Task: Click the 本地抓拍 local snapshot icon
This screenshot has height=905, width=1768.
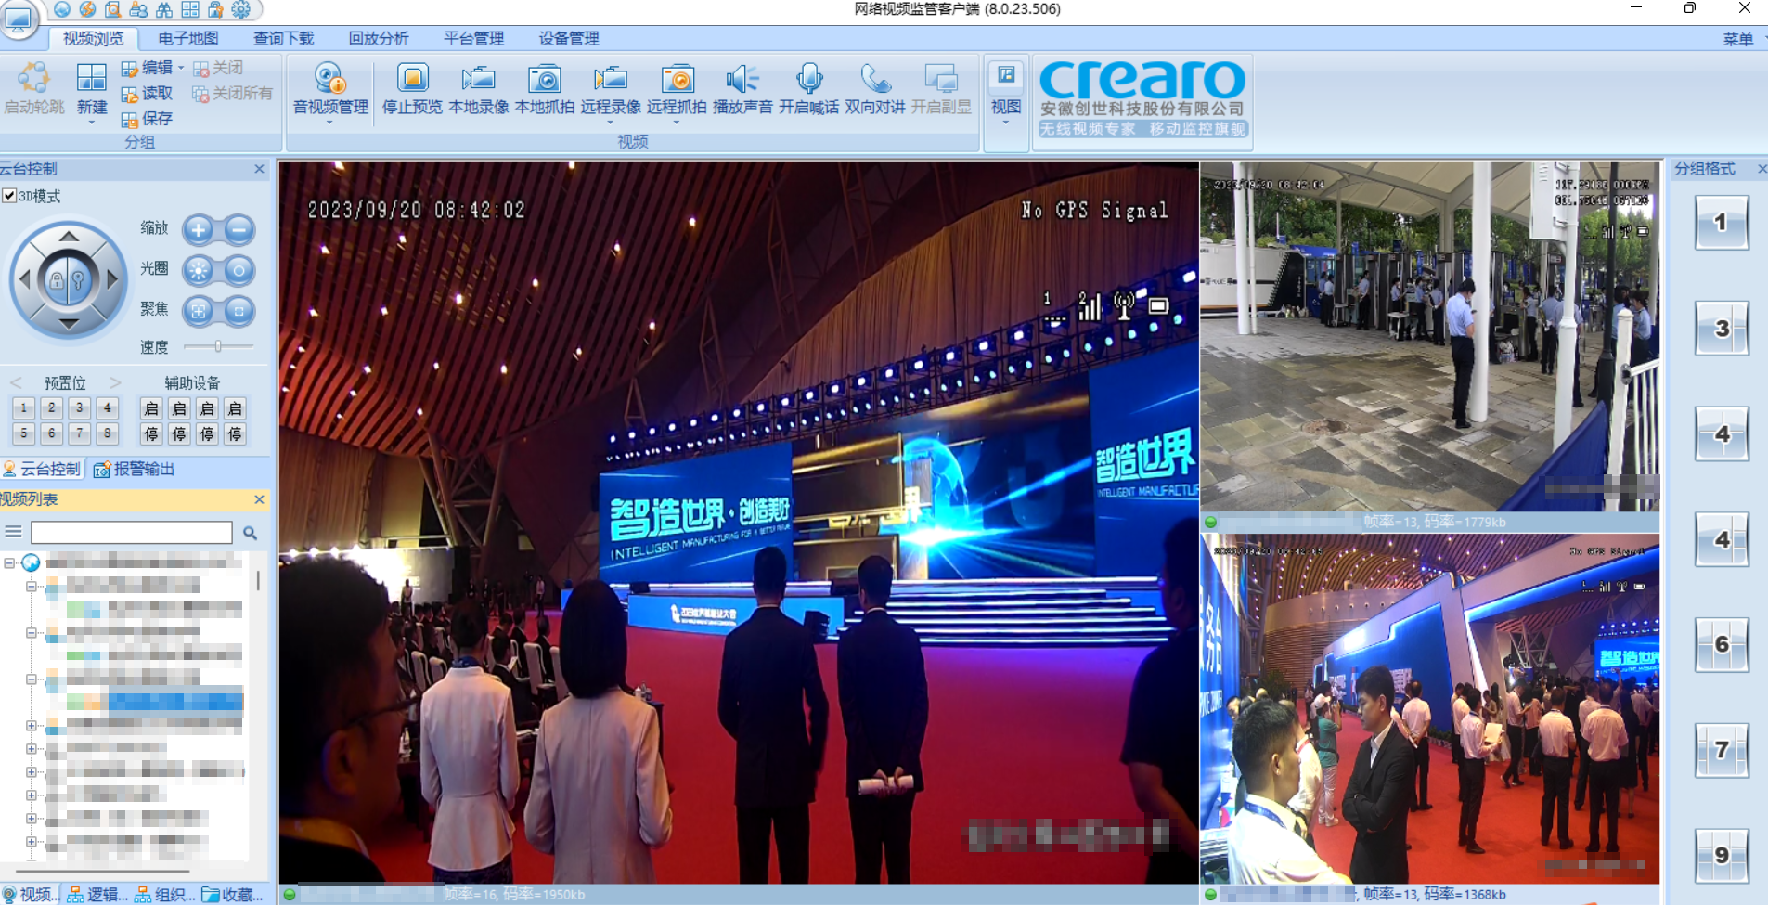Action: [x=544, y=82]
